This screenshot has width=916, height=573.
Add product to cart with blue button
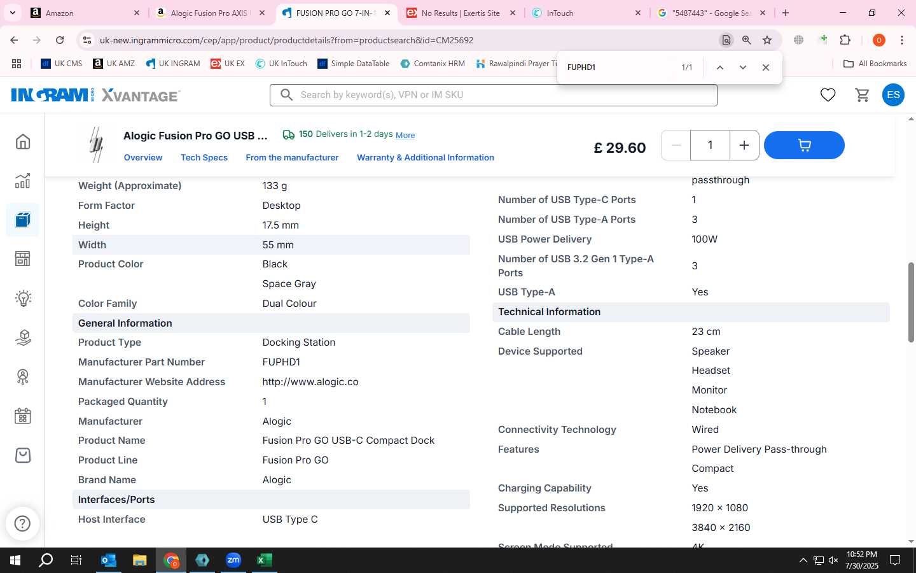[804, 145]
